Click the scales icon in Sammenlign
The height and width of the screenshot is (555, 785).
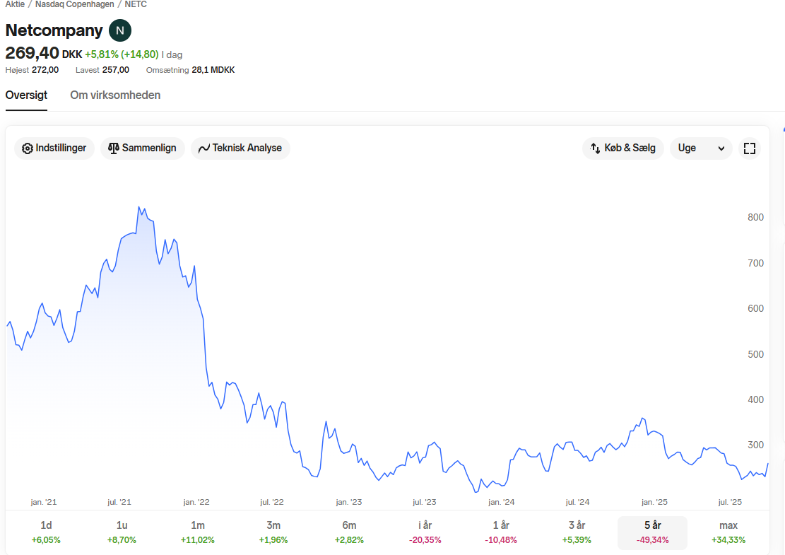[114, 148]
